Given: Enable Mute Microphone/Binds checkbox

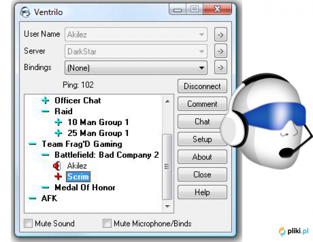Looking at the screenshot, I should 107,223.
